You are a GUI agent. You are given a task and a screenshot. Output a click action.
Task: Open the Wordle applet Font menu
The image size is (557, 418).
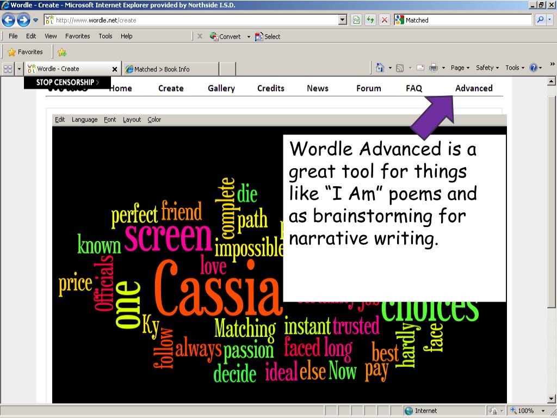110,120
